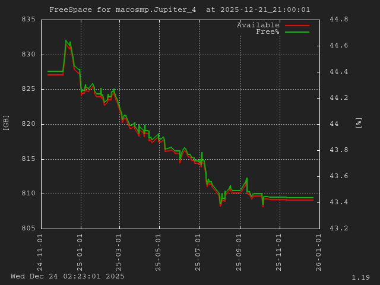Screen dimensions: 380x285
Task: Click the 25-03-01 date tick label
Action: pos(120,251)
